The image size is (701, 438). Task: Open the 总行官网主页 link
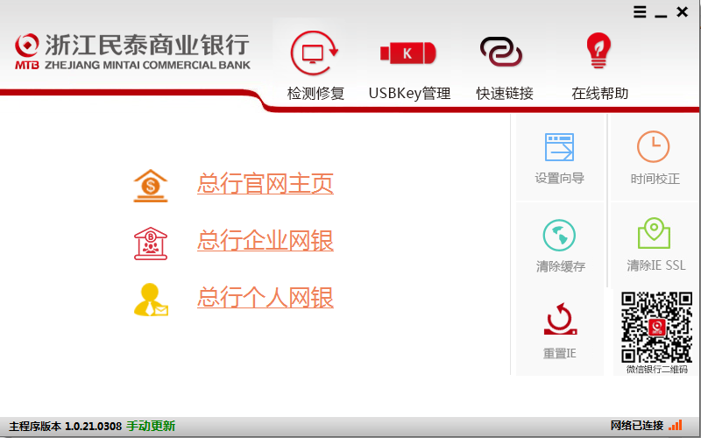pos(266,184)
